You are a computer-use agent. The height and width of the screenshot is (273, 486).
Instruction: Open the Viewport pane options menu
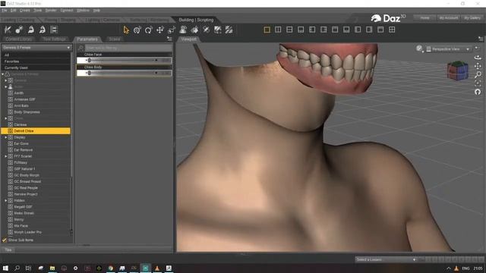coord(481,39)
